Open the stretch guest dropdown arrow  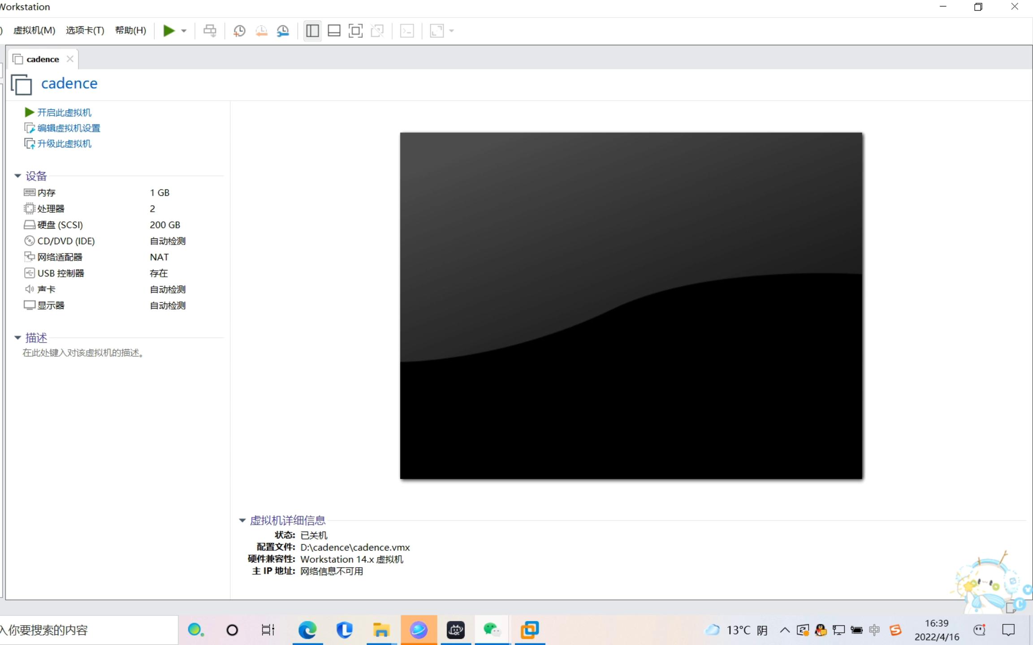click(451, 31)
